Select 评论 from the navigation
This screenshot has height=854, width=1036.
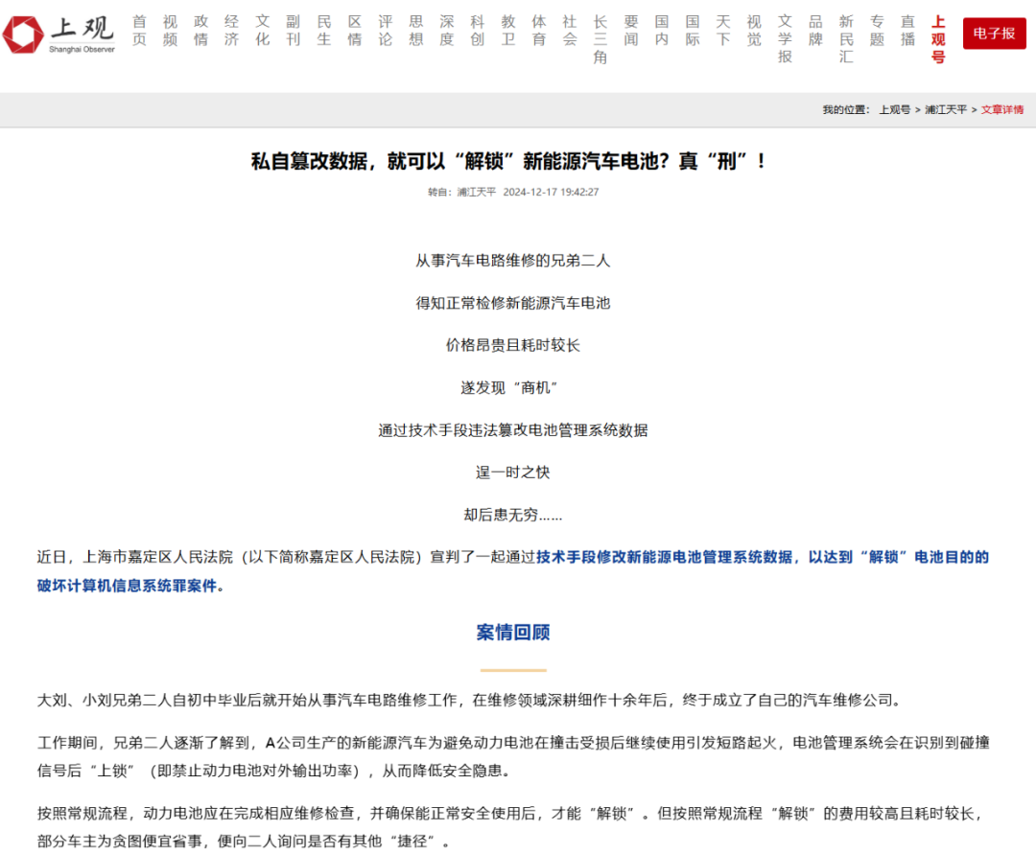click(386, 31)
